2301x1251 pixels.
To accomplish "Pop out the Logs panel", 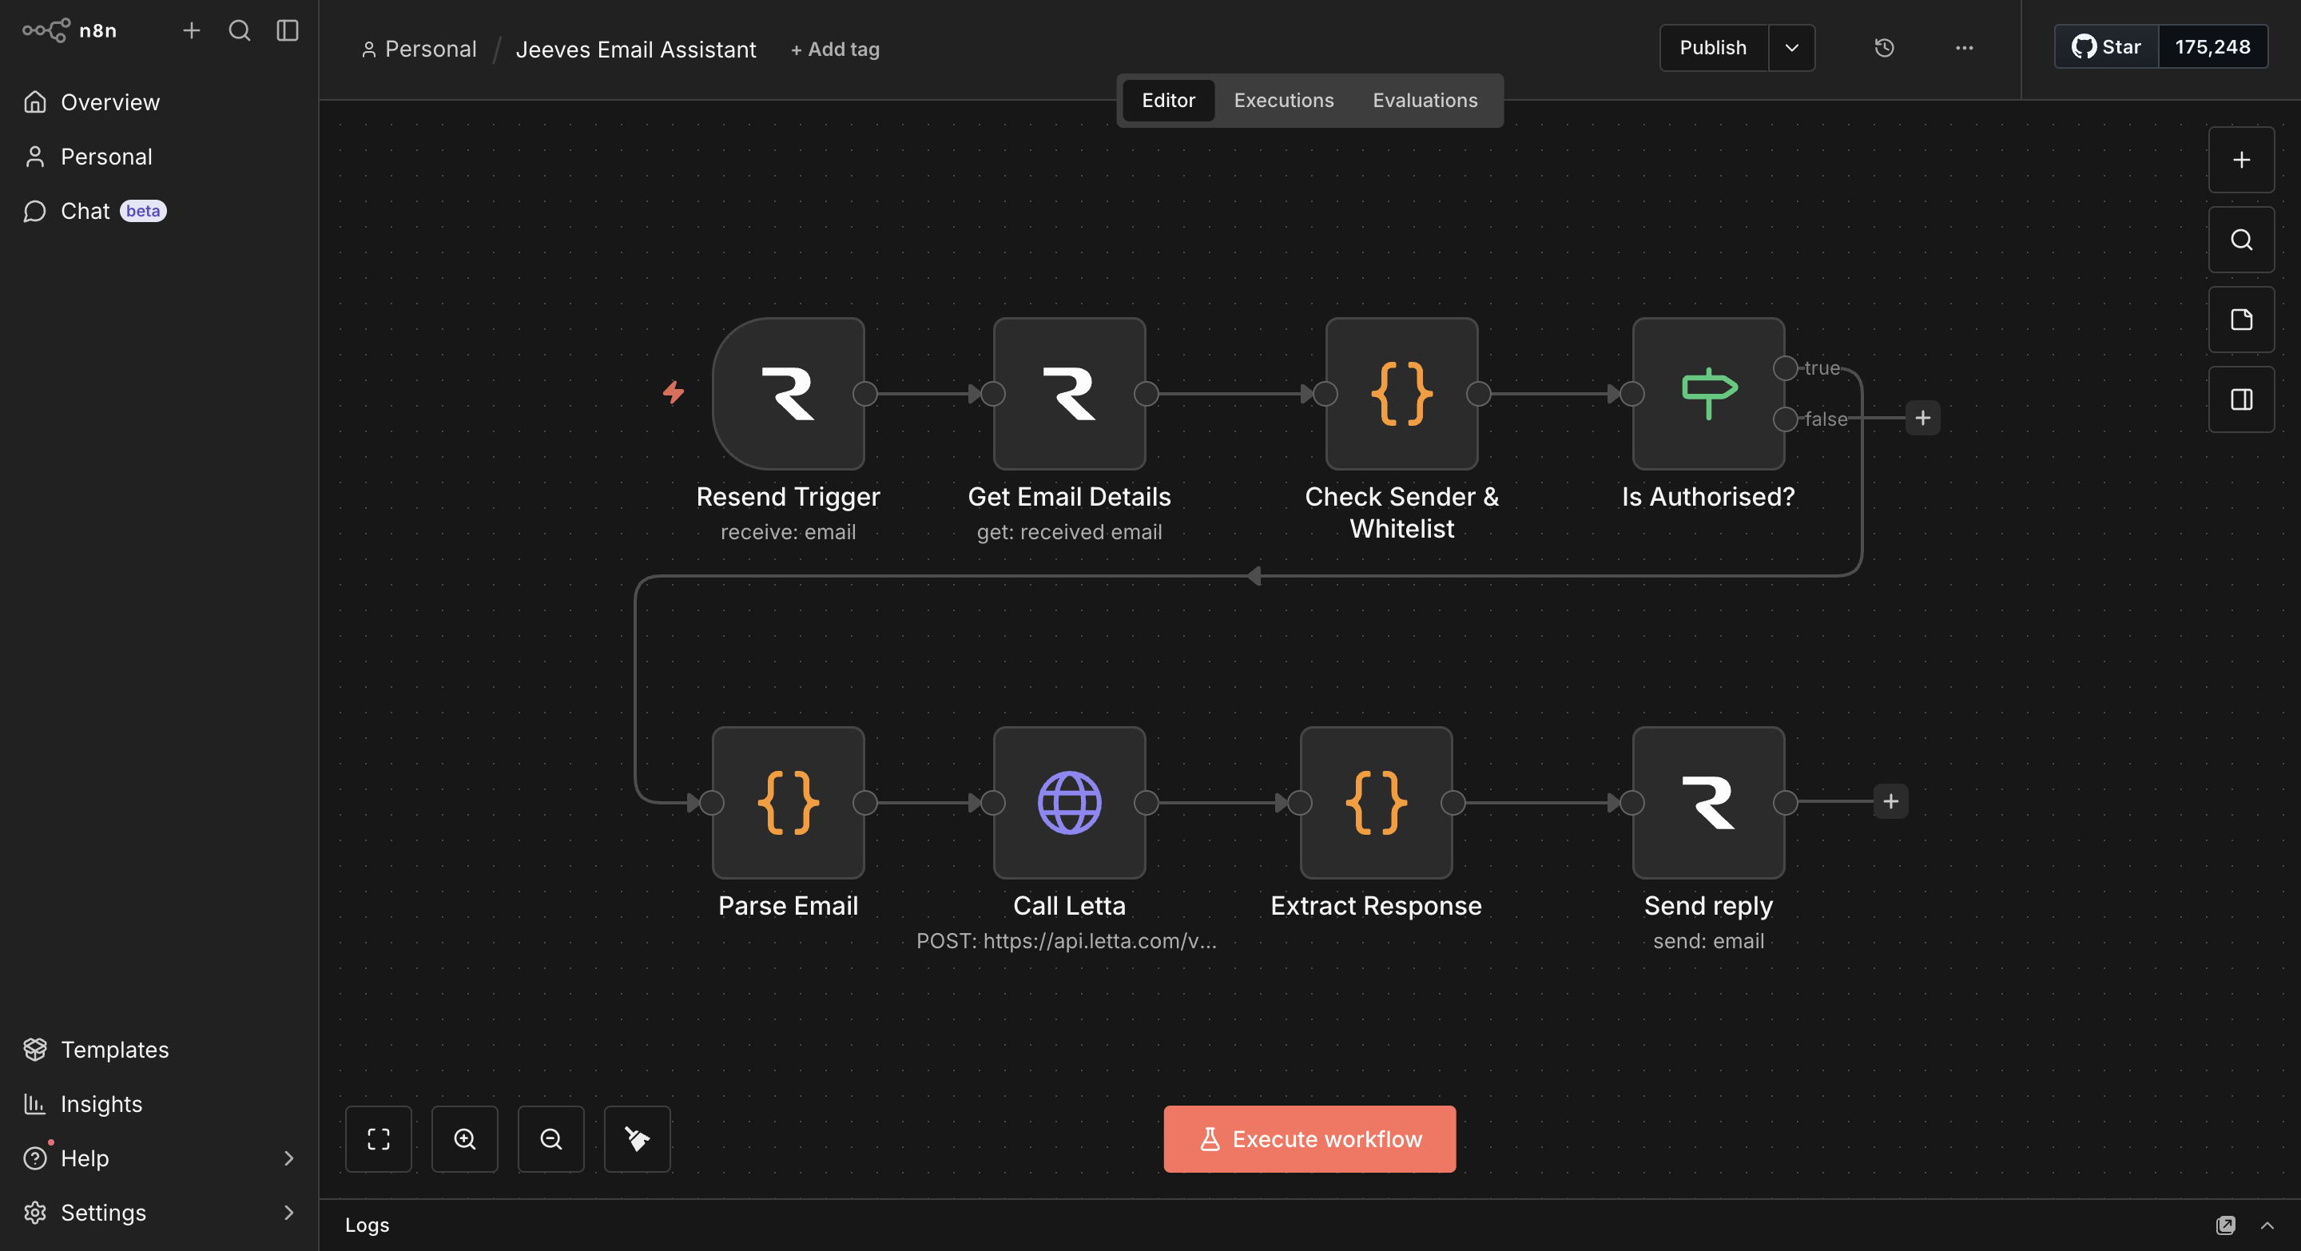I will coord(2225,1225).
